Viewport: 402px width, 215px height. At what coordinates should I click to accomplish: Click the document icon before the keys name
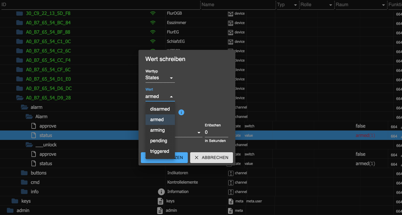pyautogui.click(x=160, y=201)
